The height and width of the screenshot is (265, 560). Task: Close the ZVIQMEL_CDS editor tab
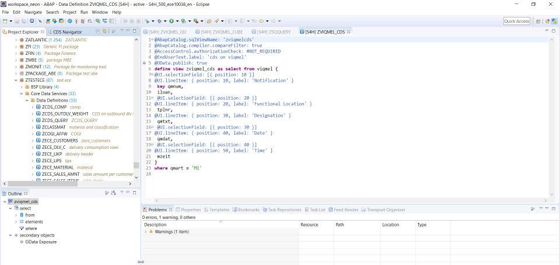point(349,32)
